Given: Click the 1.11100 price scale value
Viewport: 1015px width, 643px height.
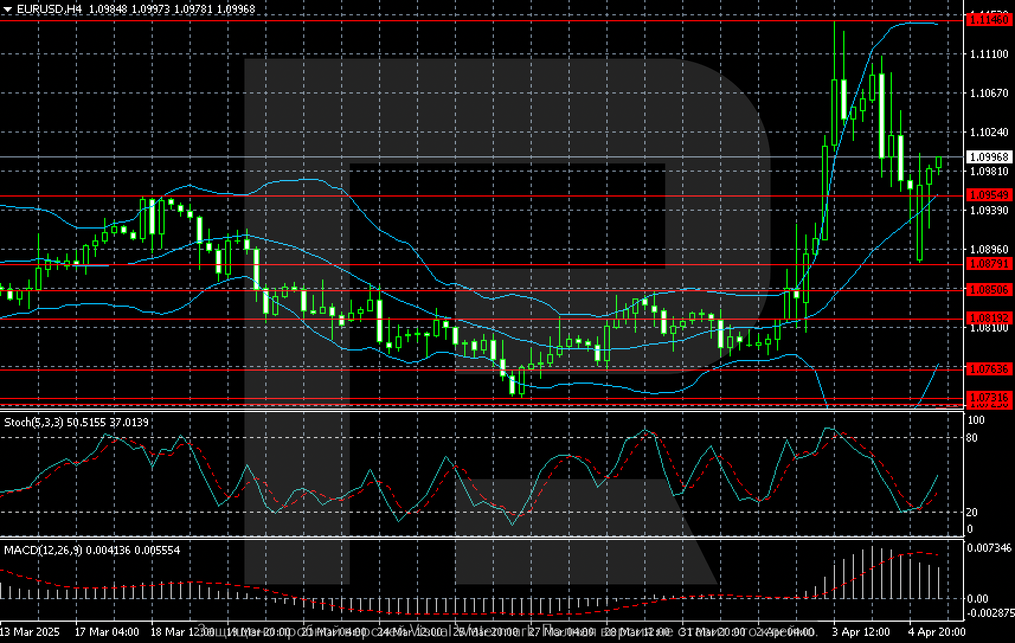Looking at the screenshot, I should (x=988, y=54).
